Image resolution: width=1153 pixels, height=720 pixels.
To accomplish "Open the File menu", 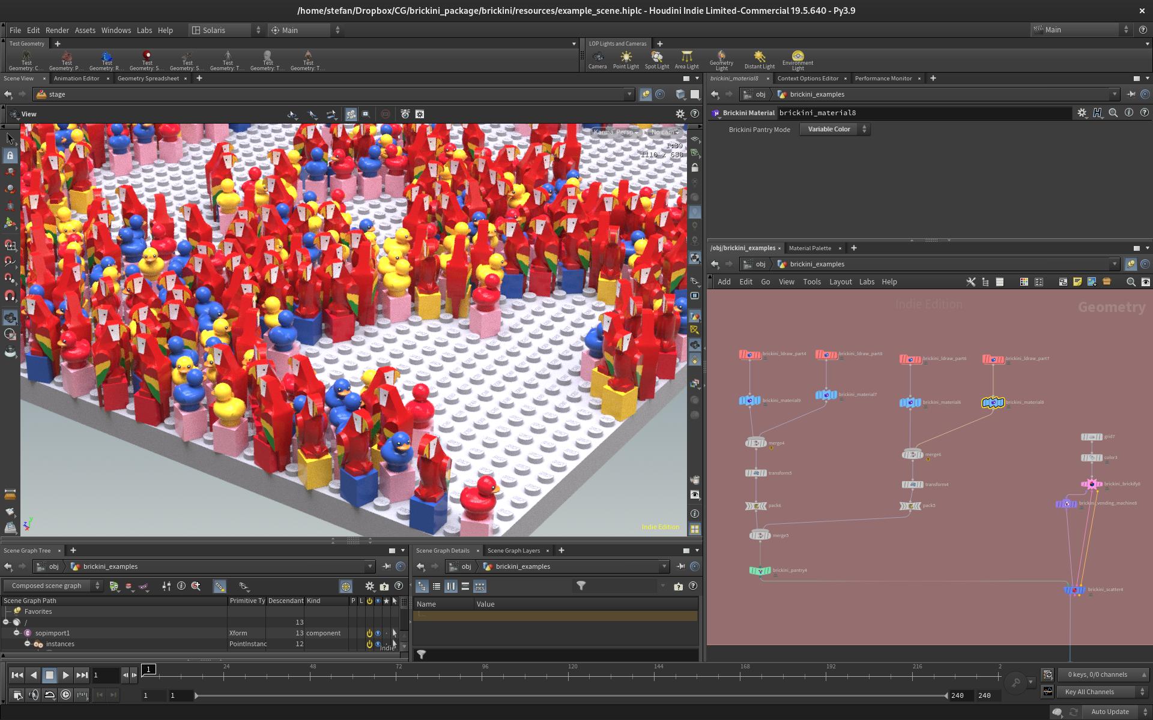I will tap(15, 30).
